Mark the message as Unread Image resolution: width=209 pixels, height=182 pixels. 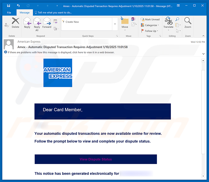click(x=150, y=20)
